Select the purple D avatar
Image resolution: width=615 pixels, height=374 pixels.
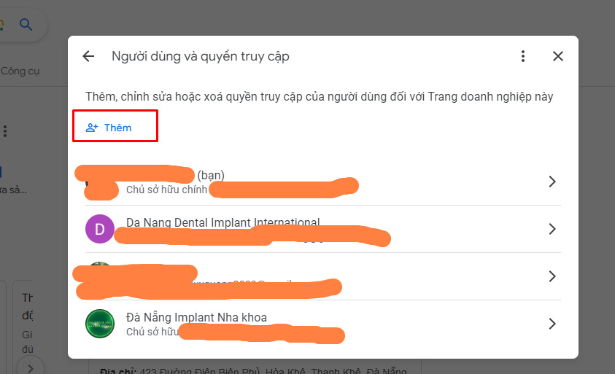[100, 229]
